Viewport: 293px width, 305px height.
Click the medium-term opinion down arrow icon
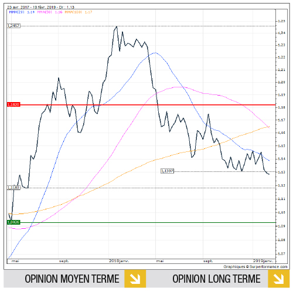point(135,279)
